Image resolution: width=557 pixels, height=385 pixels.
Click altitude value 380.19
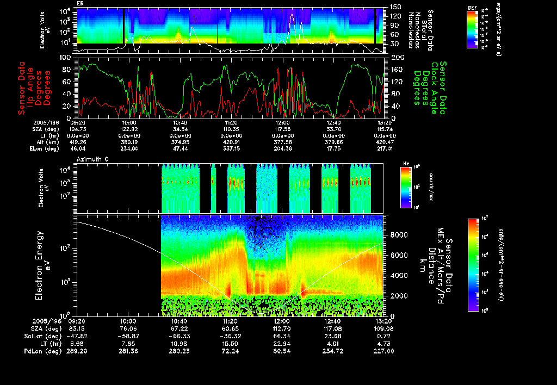[x=129, y=142]
